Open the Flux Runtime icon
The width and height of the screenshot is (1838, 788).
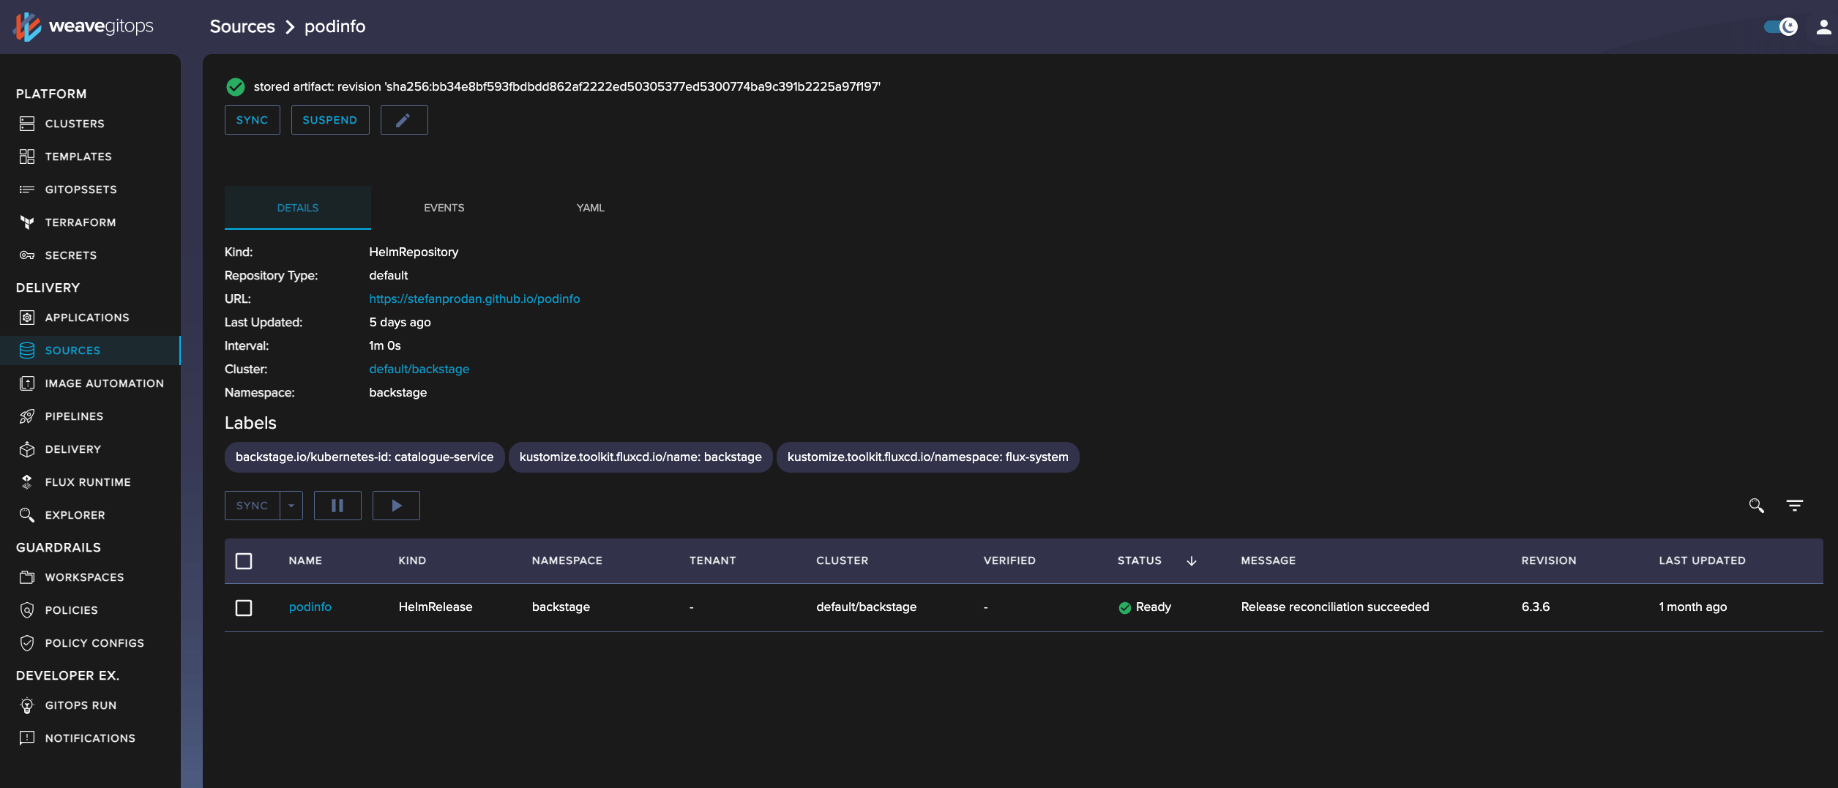click(27, 482)
